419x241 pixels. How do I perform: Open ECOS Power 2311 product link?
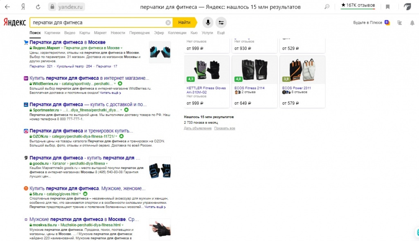pos(296,88)
